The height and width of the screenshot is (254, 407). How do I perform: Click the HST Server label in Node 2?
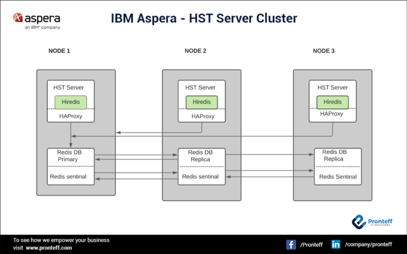(x=200, y=88)
